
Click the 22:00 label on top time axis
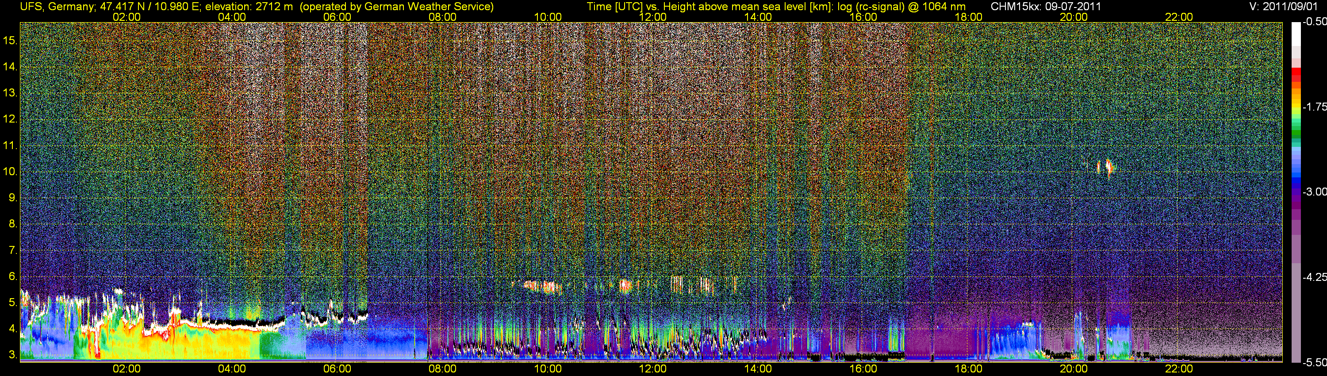1179,17
